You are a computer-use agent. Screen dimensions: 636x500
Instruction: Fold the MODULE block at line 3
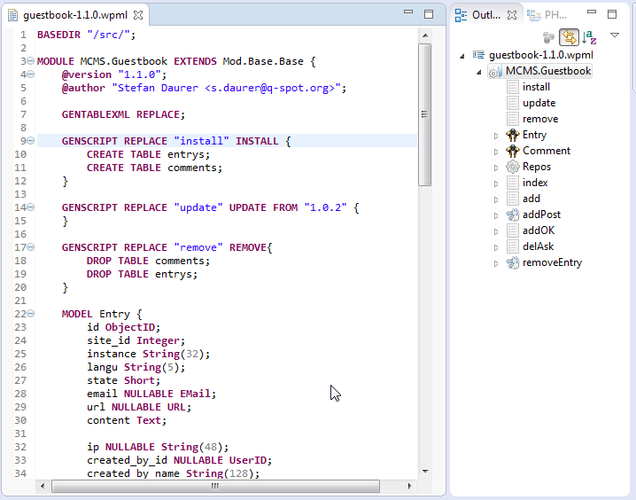(29, 61)
